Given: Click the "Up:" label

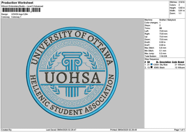Looking at the screenshot, I should 146,36.
